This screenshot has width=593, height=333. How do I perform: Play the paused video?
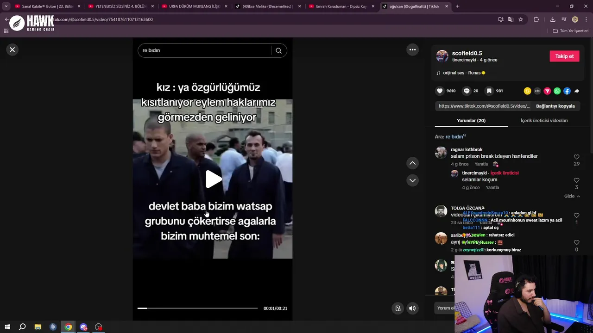coord(213,179)
